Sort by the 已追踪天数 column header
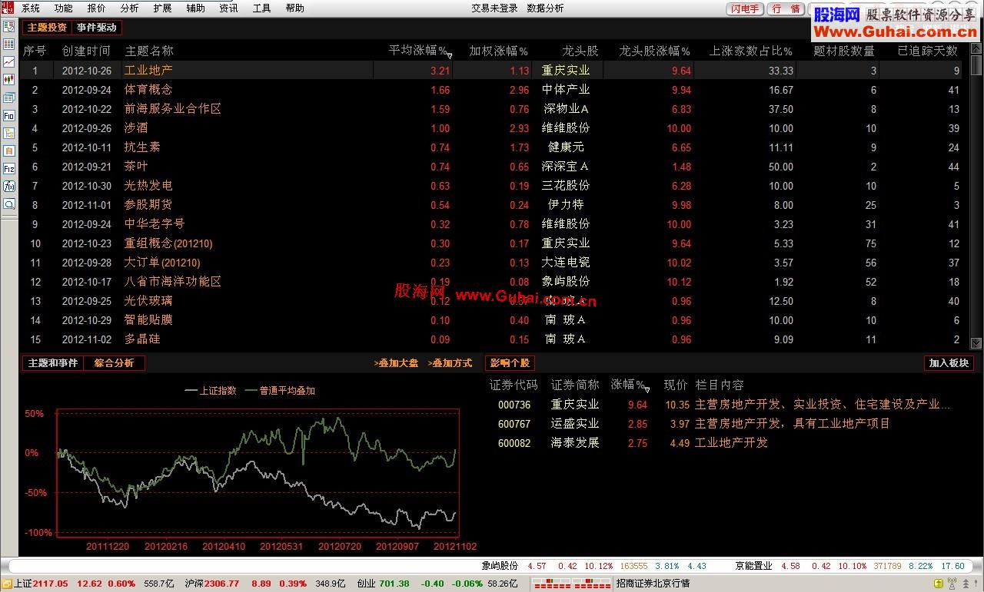984x592 pixels. pos(928,51)
